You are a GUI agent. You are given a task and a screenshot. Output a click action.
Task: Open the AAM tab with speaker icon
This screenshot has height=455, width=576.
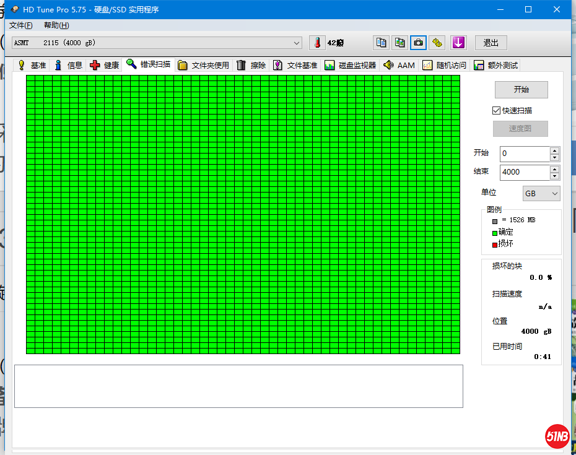[399, 65]
